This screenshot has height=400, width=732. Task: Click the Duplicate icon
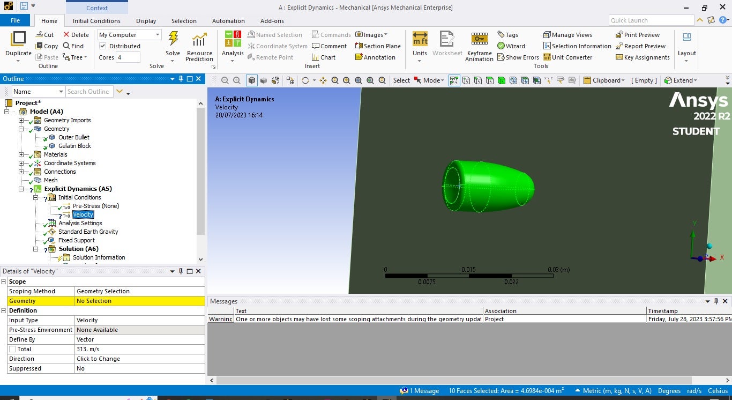[18, 39]
